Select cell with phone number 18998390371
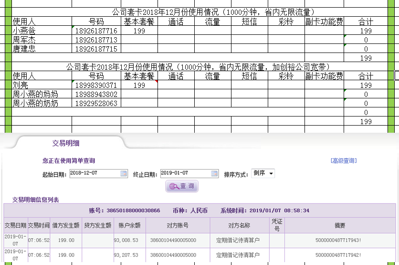This screenshot has width=399, height=265. (x=96, y=85)
